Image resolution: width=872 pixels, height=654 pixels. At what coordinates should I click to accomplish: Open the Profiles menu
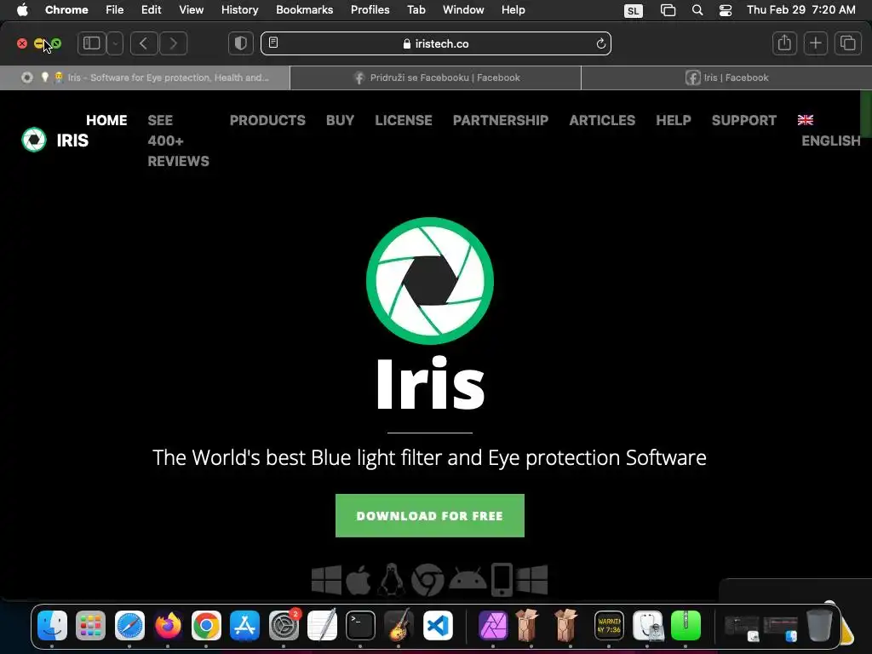click(370, 10)
